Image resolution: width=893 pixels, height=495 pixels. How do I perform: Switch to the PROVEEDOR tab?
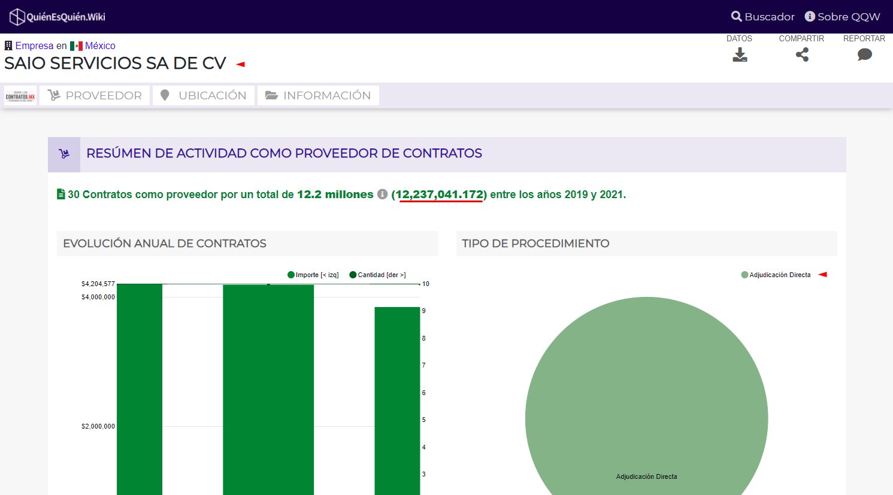[x=95, y=96]
